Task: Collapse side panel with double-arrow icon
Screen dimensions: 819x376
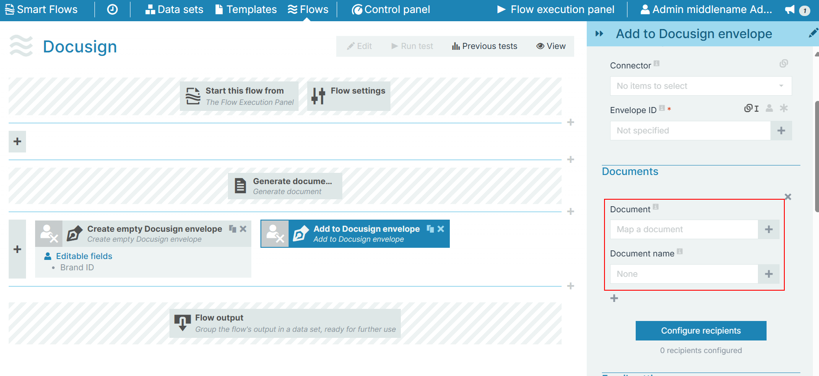Action: (599, 34)
